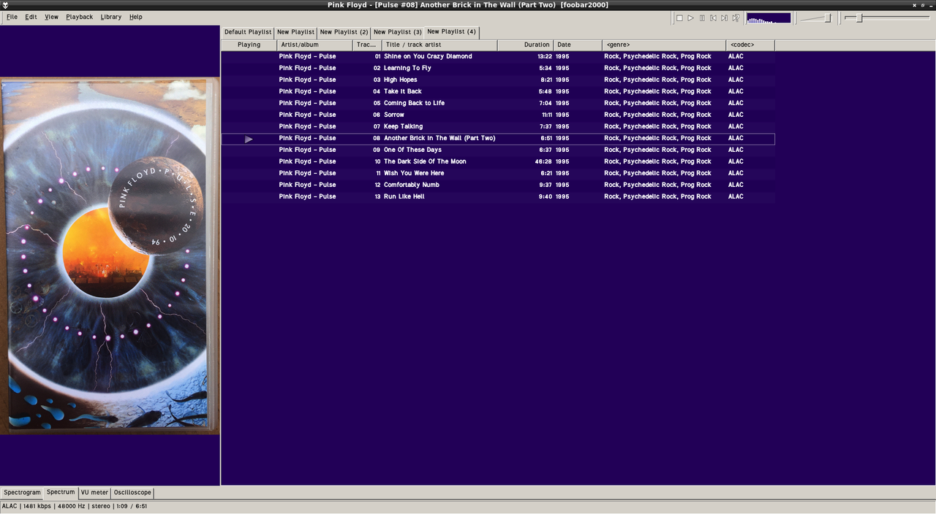Click the now-playing arrow on track 08
The image size is (936, 514).
(x=249, y=139)
